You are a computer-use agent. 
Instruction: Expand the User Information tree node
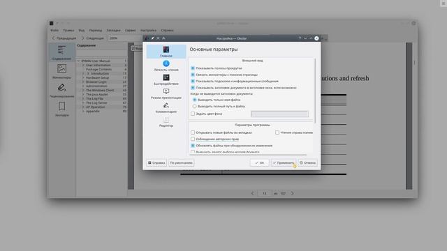pyautogui.click(x=83, y=65)
